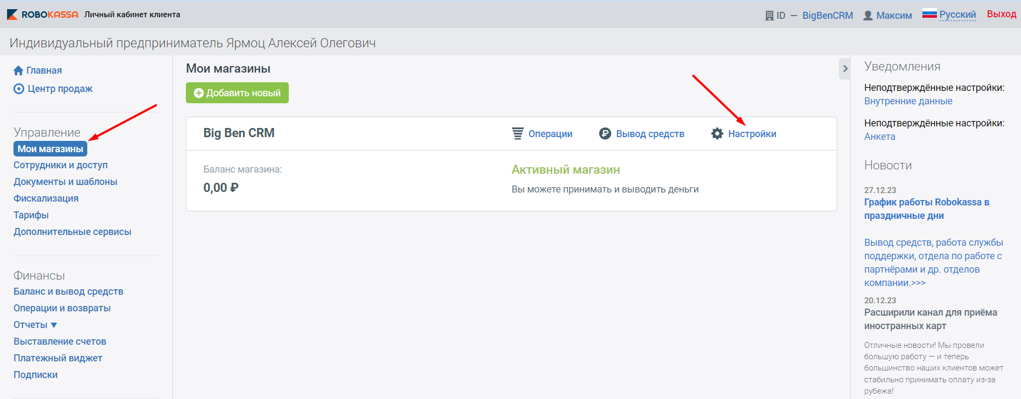Open Операции и возвраты
This screenshot has width=1021, height=399.
point(62,308)
